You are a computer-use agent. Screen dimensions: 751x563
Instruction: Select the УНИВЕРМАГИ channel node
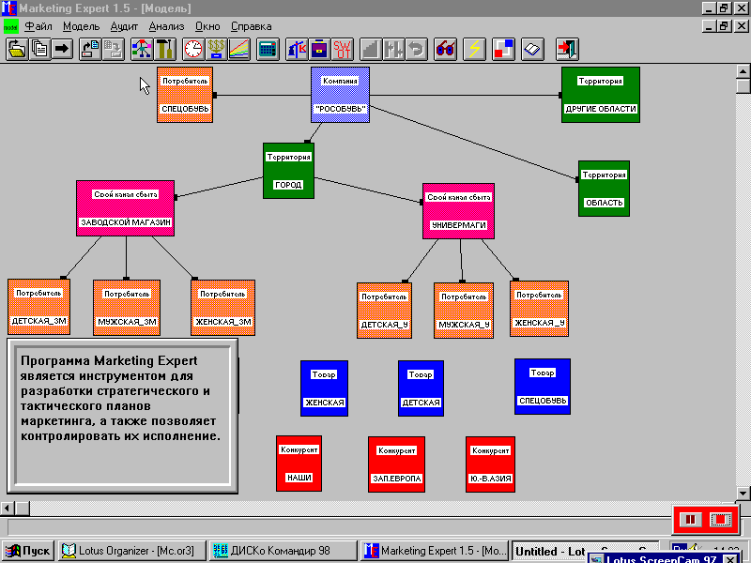pos(458,211)
